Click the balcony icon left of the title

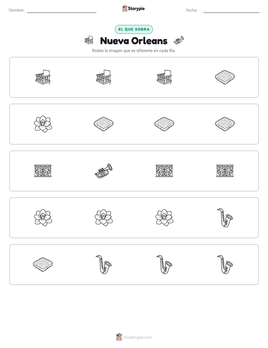(89, 40)
